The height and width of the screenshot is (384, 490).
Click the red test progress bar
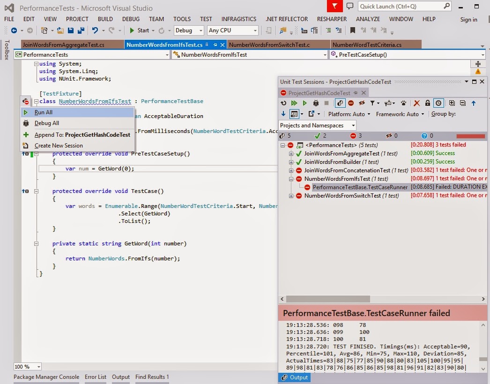pos(471,136)
